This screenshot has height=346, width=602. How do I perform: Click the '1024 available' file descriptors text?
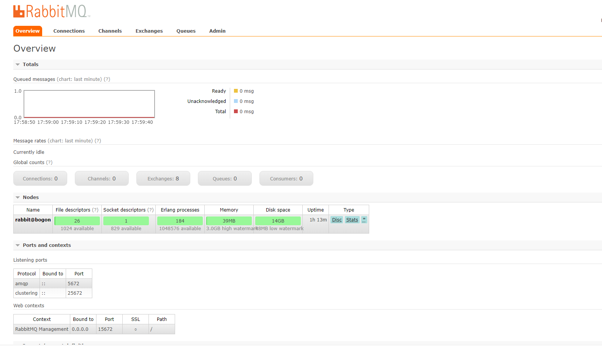pos(77,229)
